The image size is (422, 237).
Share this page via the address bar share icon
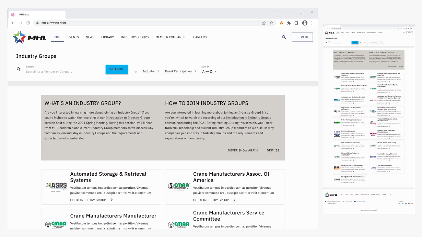pyautogui.click(x=264, y=23)
